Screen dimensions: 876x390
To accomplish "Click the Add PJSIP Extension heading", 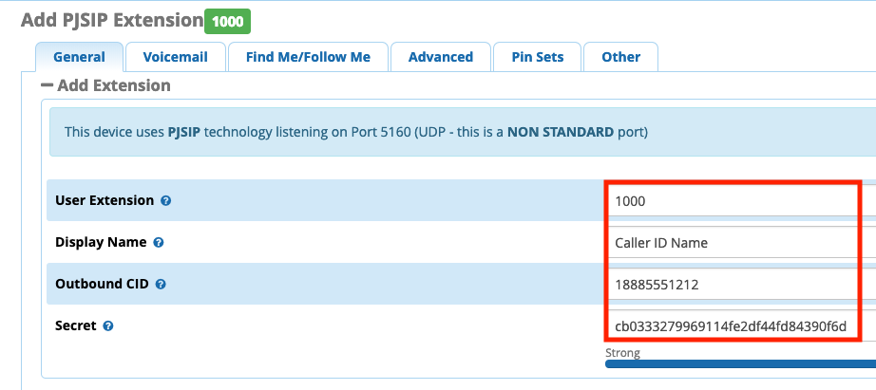I will point(112,21).
